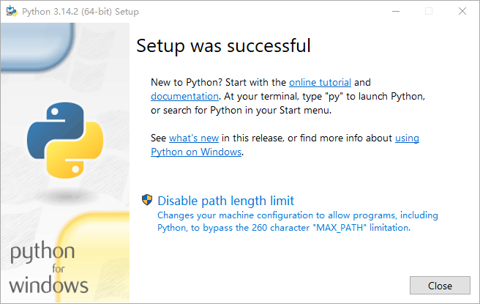Screen dimensions: 480x304
Task: Click the blue and yellow Python logo
Action: point(64,139)
